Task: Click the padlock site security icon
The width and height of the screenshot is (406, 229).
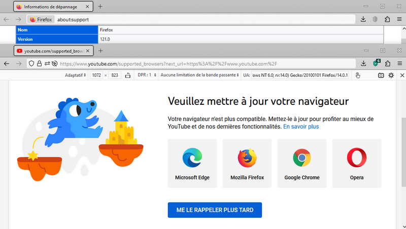Action: pos(39,64)
